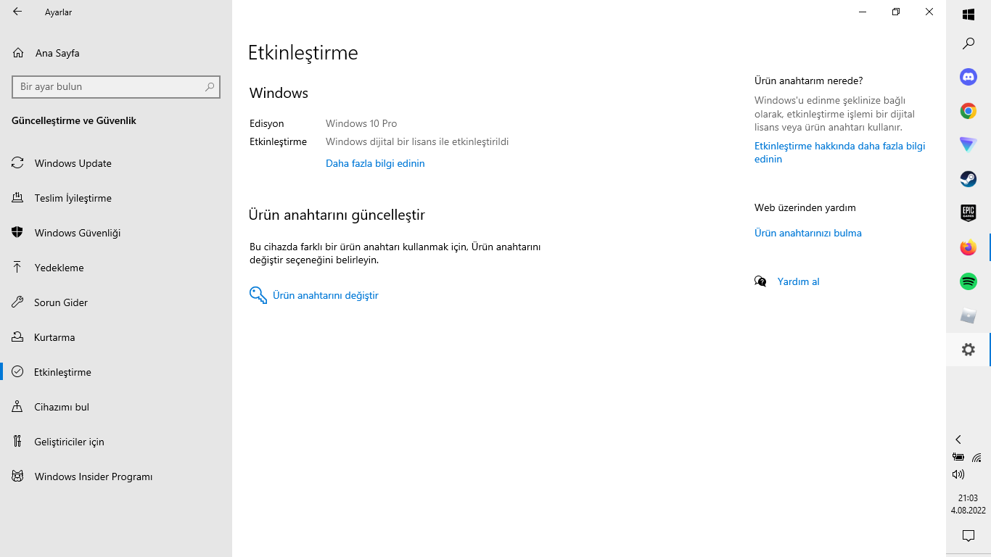Click the battery icon in system tray
Screen dimensions: 991x557
[x=958, y=457]
